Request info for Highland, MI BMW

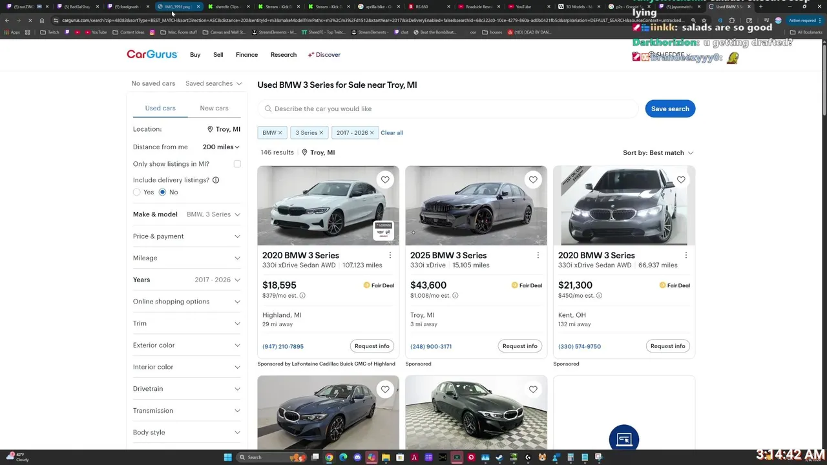(372, 346)
